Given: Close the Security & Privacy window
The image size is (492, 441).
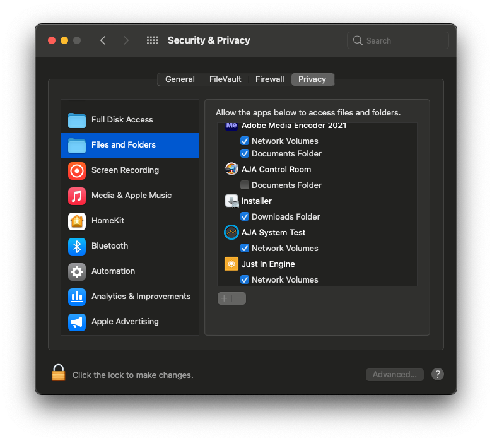Looking at the screenshot, I should pos(52,40).
